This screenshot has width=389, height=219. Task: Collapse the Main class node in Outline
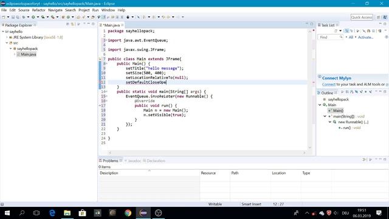(320, 105)
